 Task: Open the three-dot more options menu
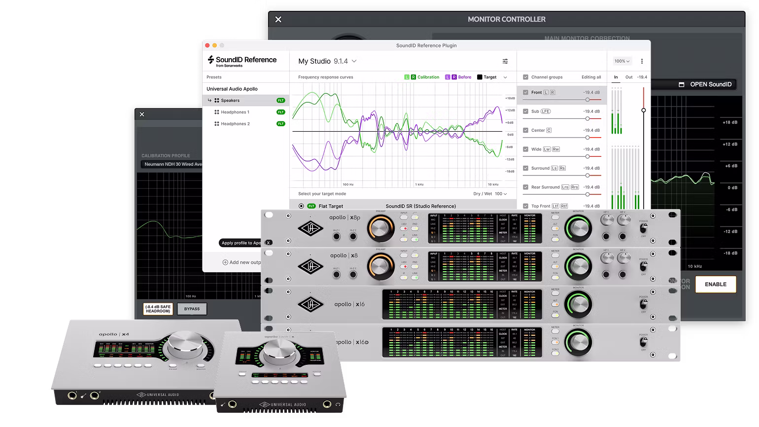642,61
